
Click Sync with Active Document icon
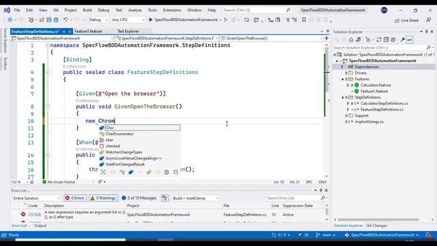coord(379,40)
